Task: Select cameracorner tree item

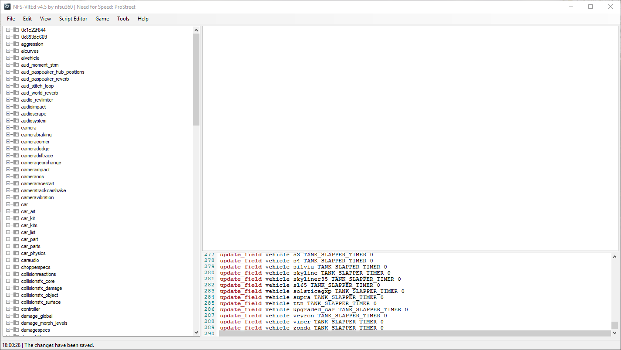Action: click(35, 142)
